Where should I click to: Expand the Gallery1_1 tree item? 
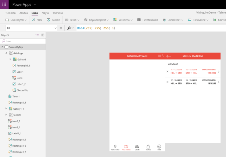coord(6,109)
